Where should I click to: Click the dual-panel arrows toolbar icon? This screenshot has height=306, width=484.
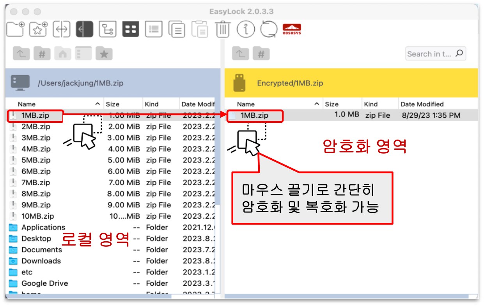62,29
